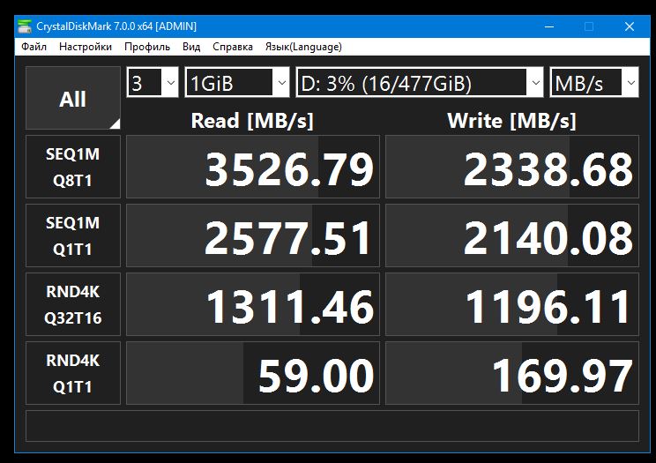Click the 2140.08 write result
This screenshot has height=463, width=656.
pyautogui.click(x=512, y=235)
